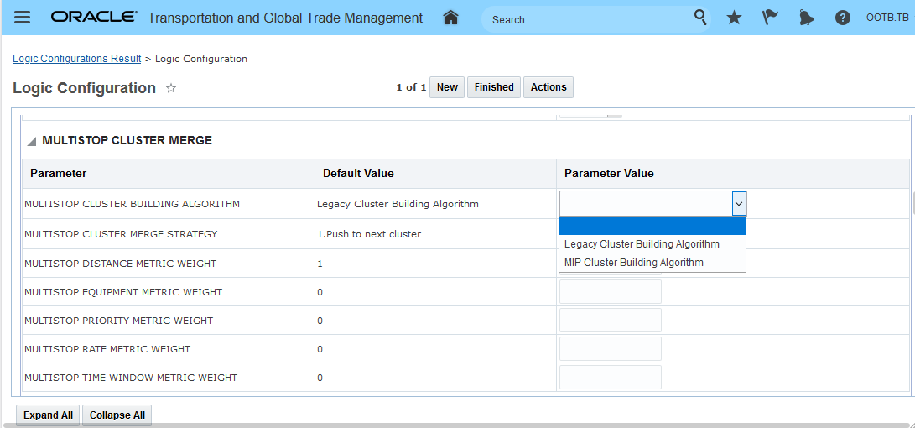Click Expand All button
The width and height of the screenshot is (915, 428).
tap(48, 415)
